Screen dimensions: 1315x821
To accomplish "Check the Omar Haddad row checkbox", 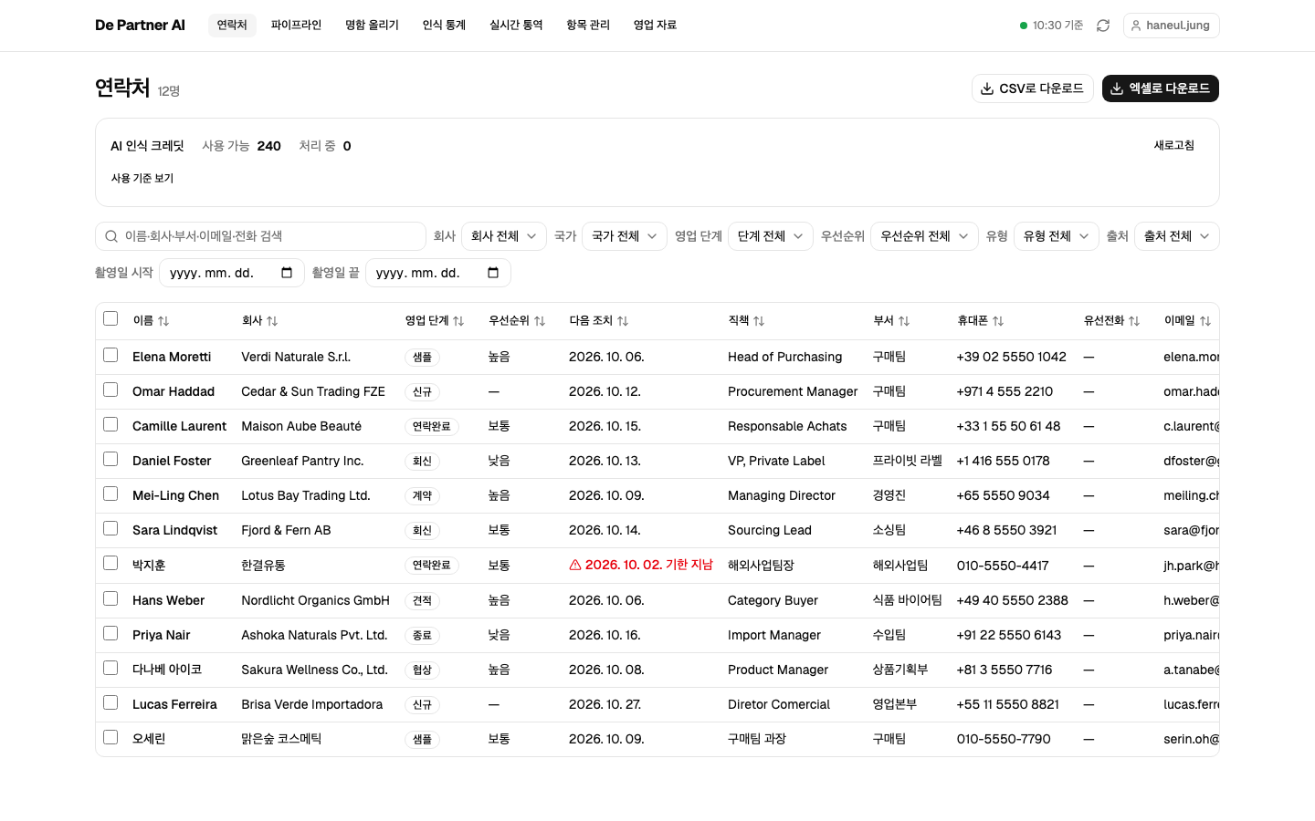I will click(110, 390).
